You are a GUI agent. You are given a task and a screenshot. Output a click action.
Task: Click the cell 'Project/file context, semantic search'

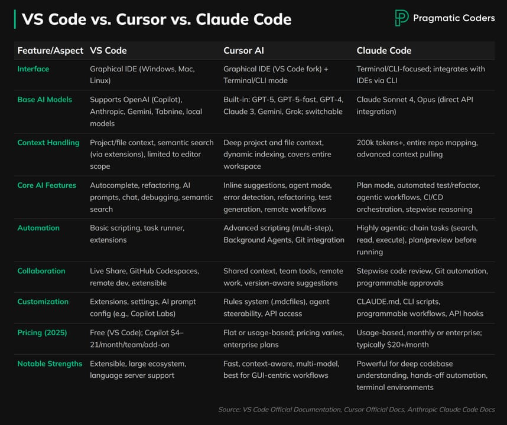152,155
